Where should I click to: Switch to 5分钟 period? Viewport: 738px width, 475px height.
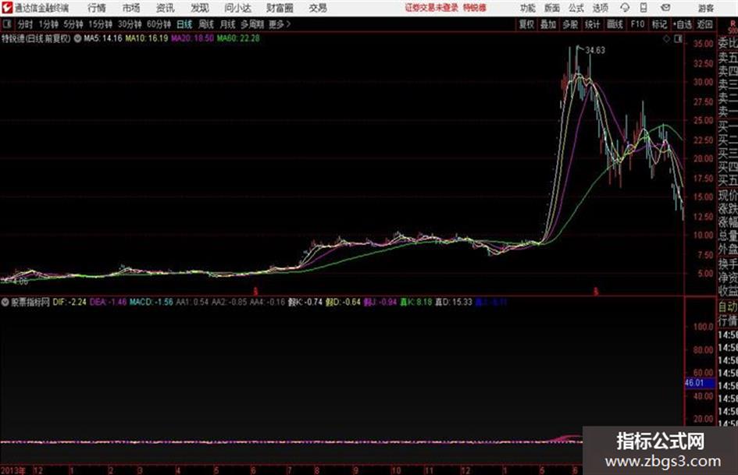click(x=73, y=24)
